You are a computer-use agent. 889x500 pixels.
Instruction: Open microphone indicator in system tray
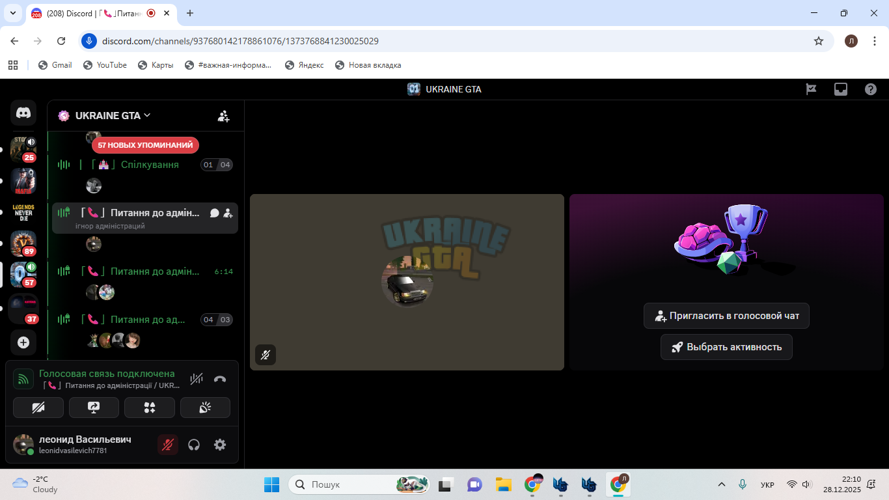(x=743, y=484)
